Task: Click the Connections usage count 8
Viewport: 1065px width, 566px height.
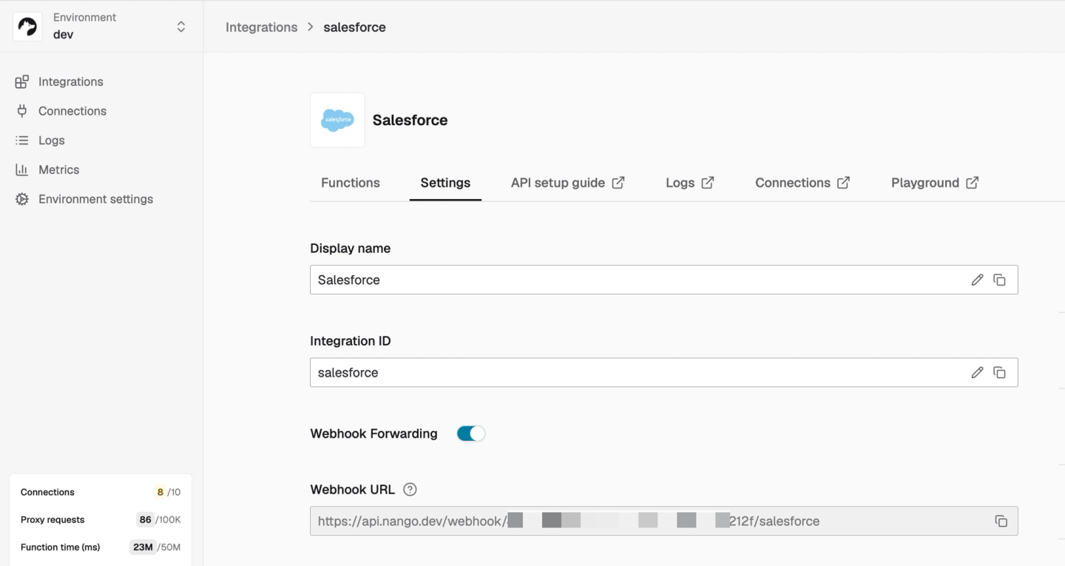Action: coord(160,492)
